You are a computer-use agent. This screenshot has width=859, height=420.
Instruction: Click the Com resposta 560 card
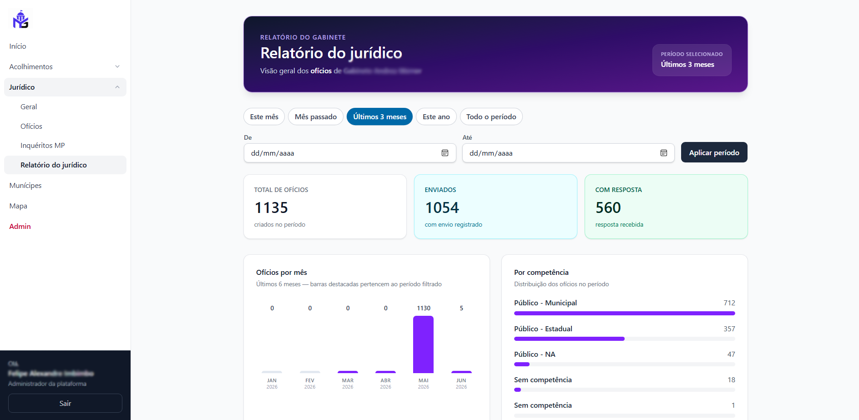[x=666, y=207]
